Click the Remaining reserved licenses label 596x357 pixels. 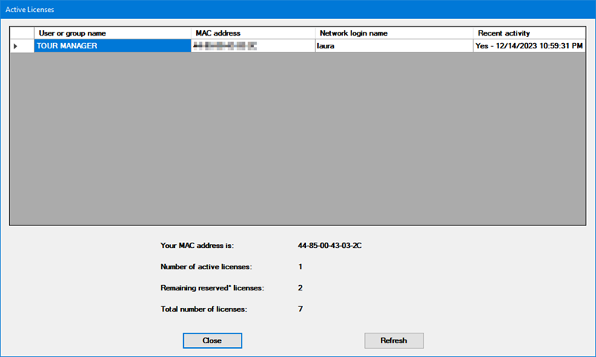(212, 287)
